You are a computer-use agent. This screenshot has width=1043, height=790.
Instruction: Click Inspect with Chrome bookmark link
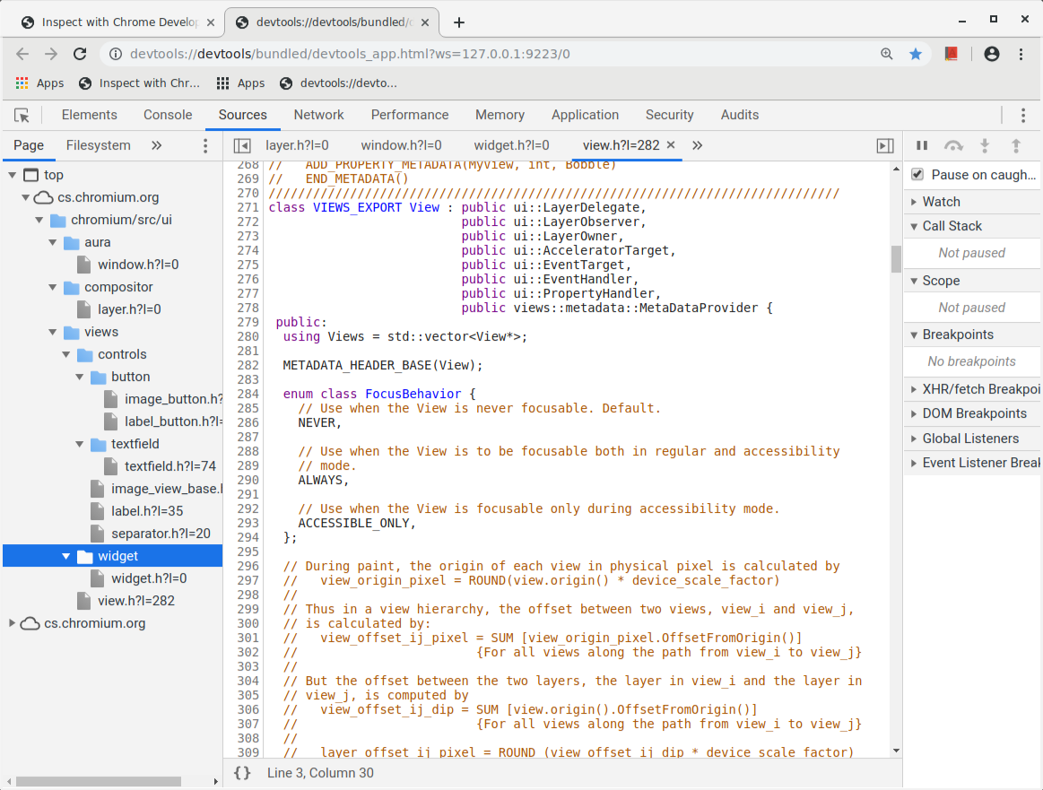click(139, 83)
